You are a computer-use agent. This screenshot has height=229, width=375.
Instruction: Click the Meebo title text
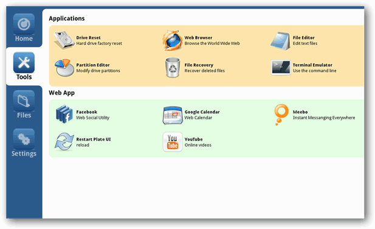click(x=300, y=112)
